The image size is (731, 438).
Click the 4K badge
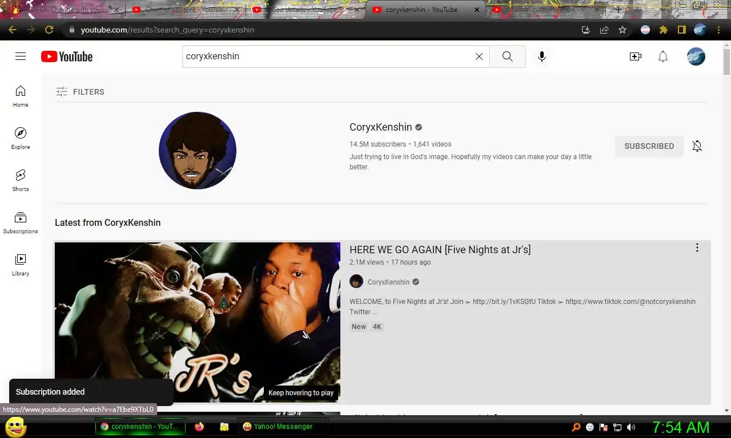click(x=377, y=327)
